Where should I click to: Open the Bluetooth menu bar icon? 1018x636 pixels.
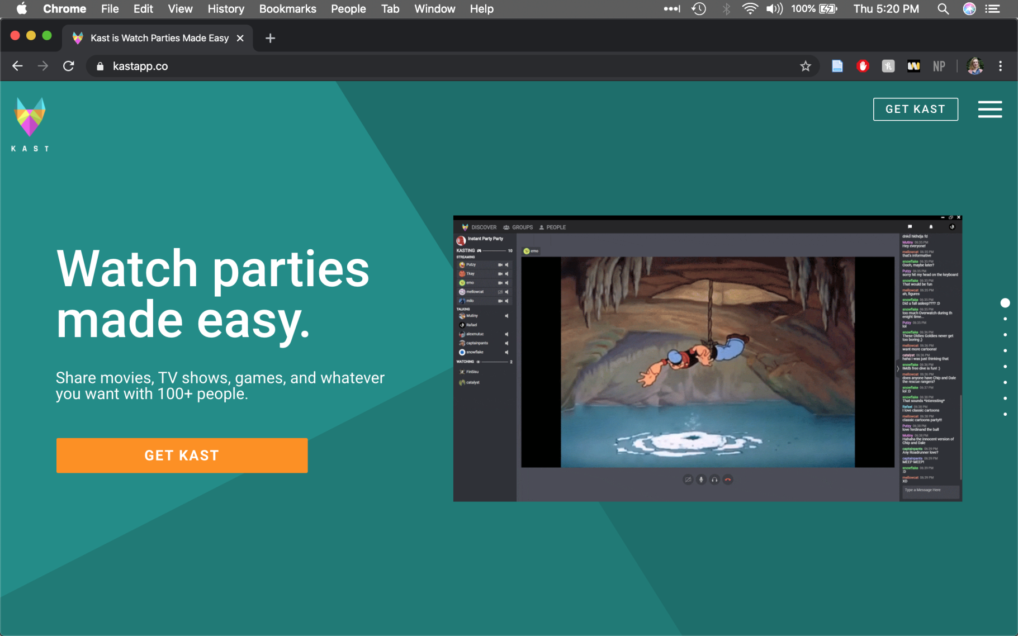pyautogui.click(x=726, y=8)
